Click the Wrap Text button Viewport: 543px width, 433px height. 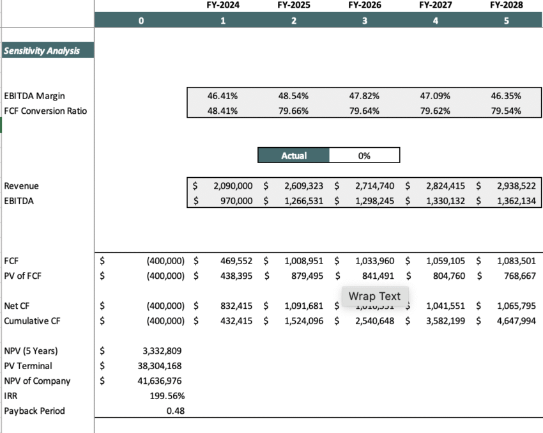tap(375, 296)
